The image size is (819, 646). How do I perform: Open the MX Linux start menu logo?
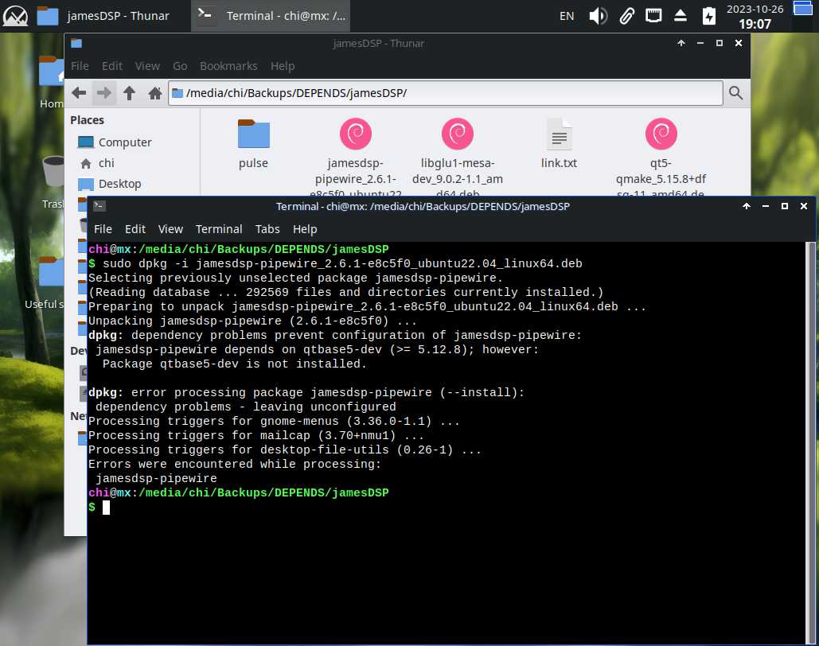coord(15,16)
